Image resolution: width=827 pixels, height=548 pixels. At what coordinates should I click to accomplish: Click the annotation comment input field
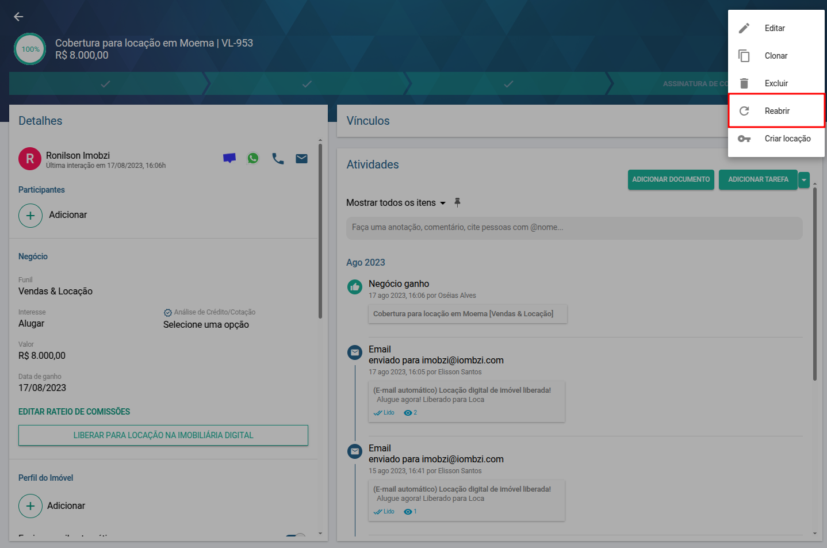[x=574, y=228]
